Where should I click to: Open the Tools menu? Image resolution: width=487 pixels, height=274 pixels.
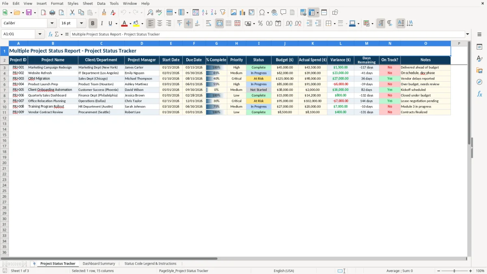[114, 3]
